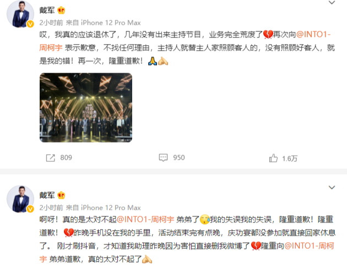Click the 1.6万 like count

pos(290,159)
